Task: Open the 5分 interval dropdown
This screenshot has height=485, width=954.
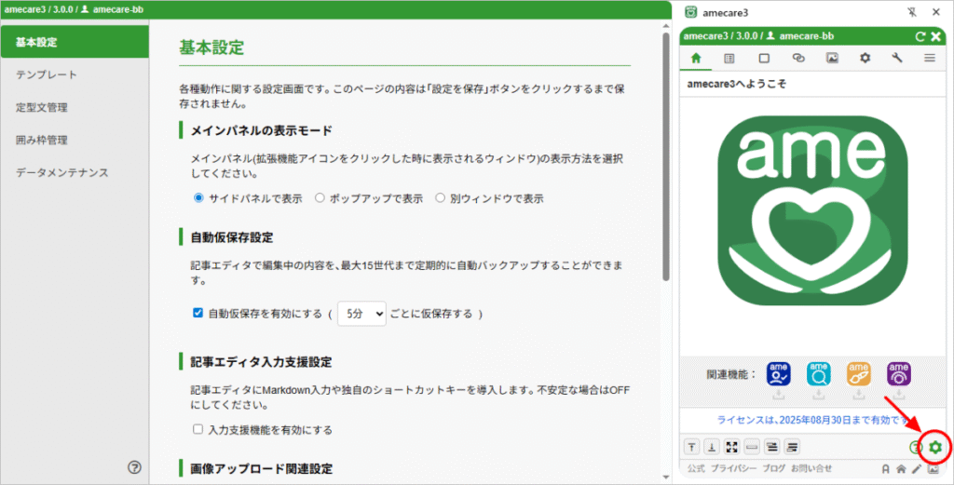Action: pos(361,314)
